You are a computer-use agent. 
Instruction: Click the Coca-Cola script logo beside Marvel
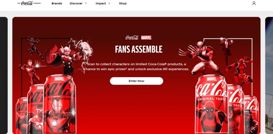(132, 38)
